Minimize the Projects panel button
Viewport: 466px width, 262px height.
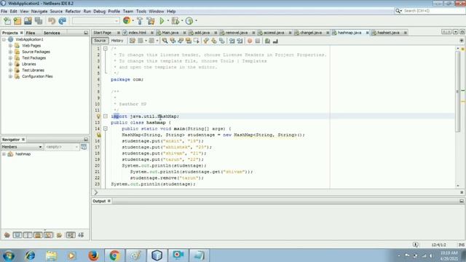coord(86,33)
